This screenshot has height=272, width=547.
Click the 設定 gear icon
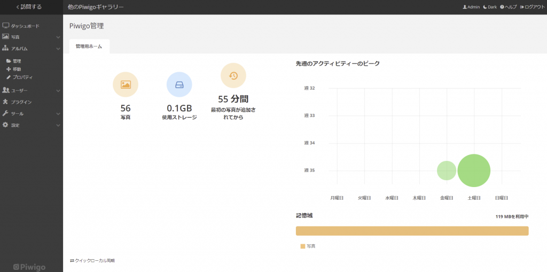point(5,125)
